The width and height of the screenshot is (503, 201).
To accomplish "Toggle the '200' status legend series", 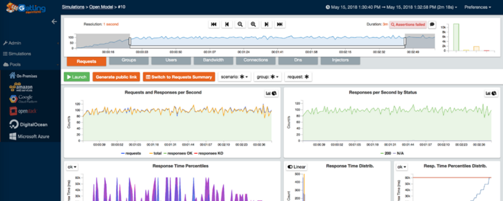I will 386,153.
